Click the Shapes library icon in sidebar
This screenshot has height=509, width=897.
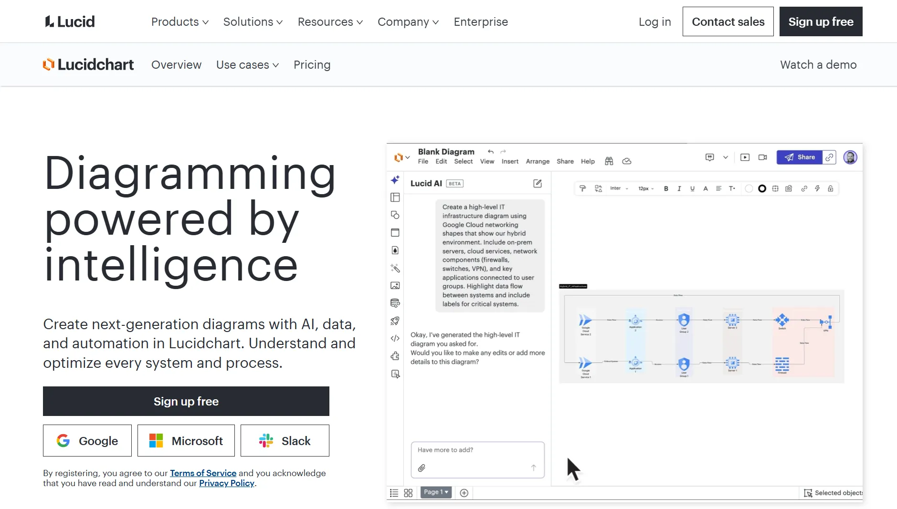[395, 215]
